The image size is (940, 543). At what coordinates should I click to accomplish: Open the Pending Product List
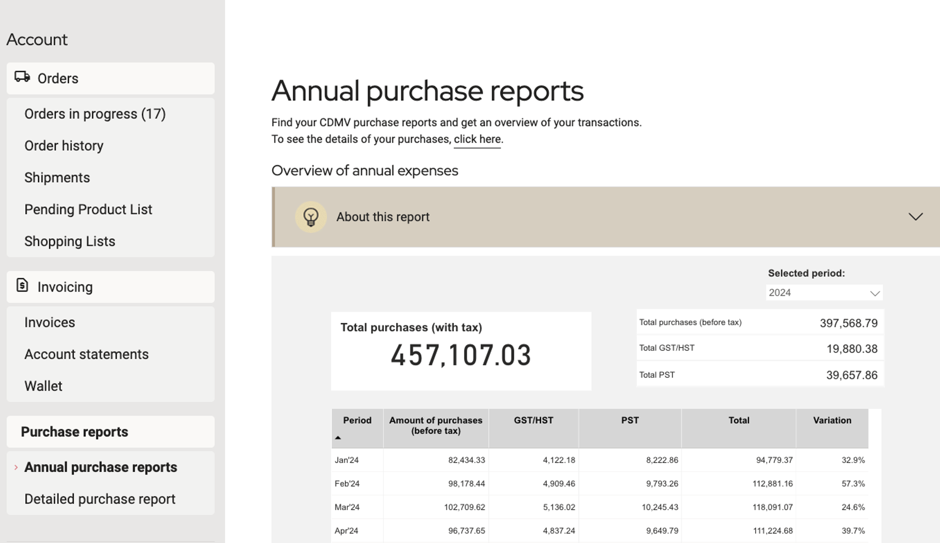[x=88, y=209]
